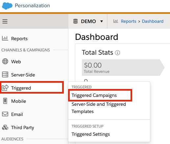Click the hamburger menu icon
The height and width of the screenshot is (144, 170).
coord(5,21)
